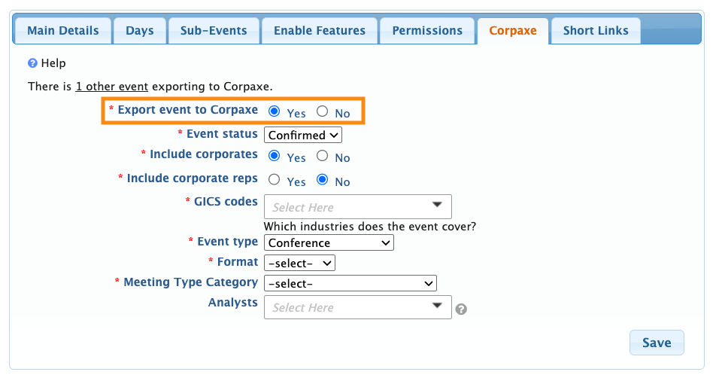The width and height of the screenshot is (716, 384).
Task: Select No for Include corporate reps
Action: coord(323,180)
